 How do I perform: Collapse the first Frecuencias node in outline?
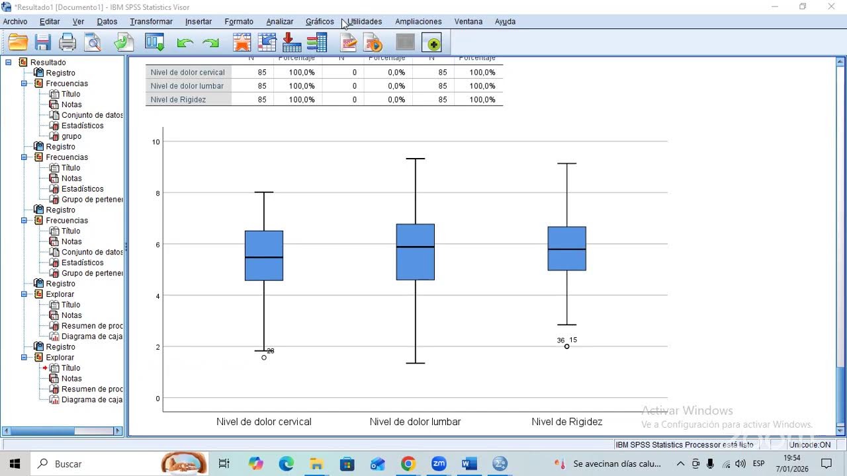click(x=24, y=83)
